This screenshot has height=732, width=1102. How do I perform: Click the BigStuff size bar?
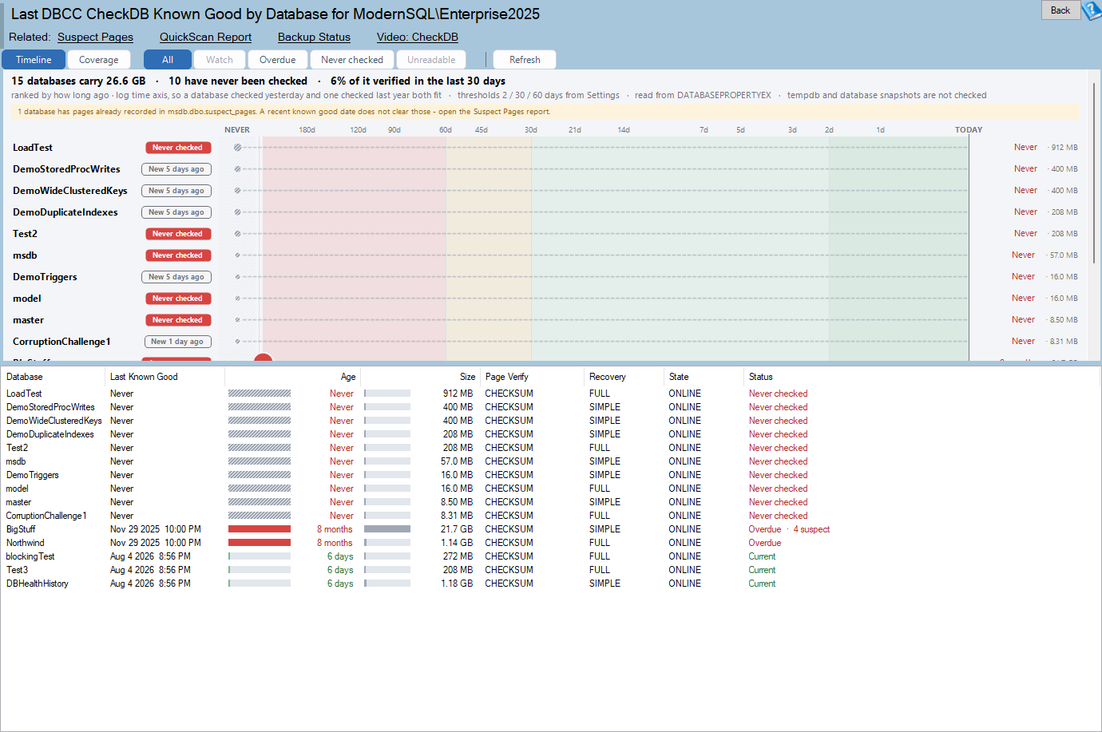(387, 529)
